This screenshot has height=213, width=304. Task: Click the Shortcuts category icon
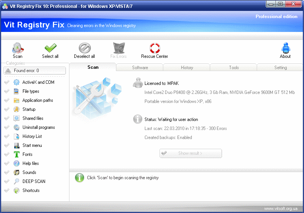(17, 190)
